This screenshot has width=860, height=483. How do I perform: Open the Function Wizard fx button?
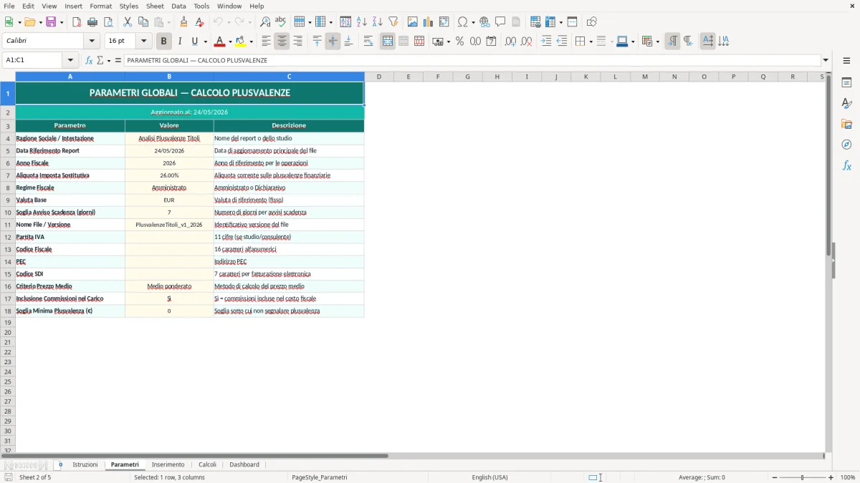(89, 60)
